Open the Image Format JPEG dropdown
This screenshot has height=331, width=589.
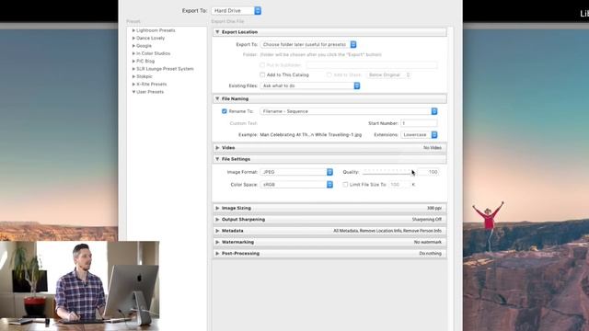tap(296, 172)
